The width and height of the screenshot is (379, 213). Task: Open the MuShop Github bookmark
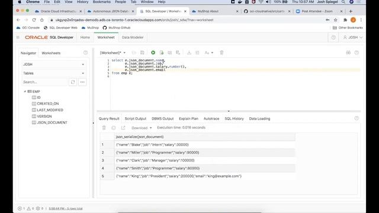click(x=117, y=28)
